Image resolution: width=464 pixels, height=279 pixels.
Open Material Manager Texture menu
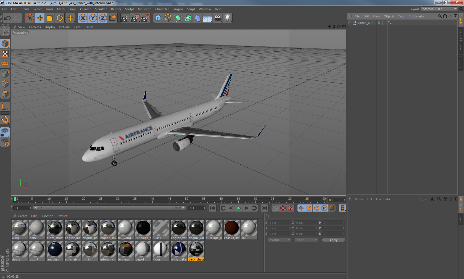coord(62,216)
